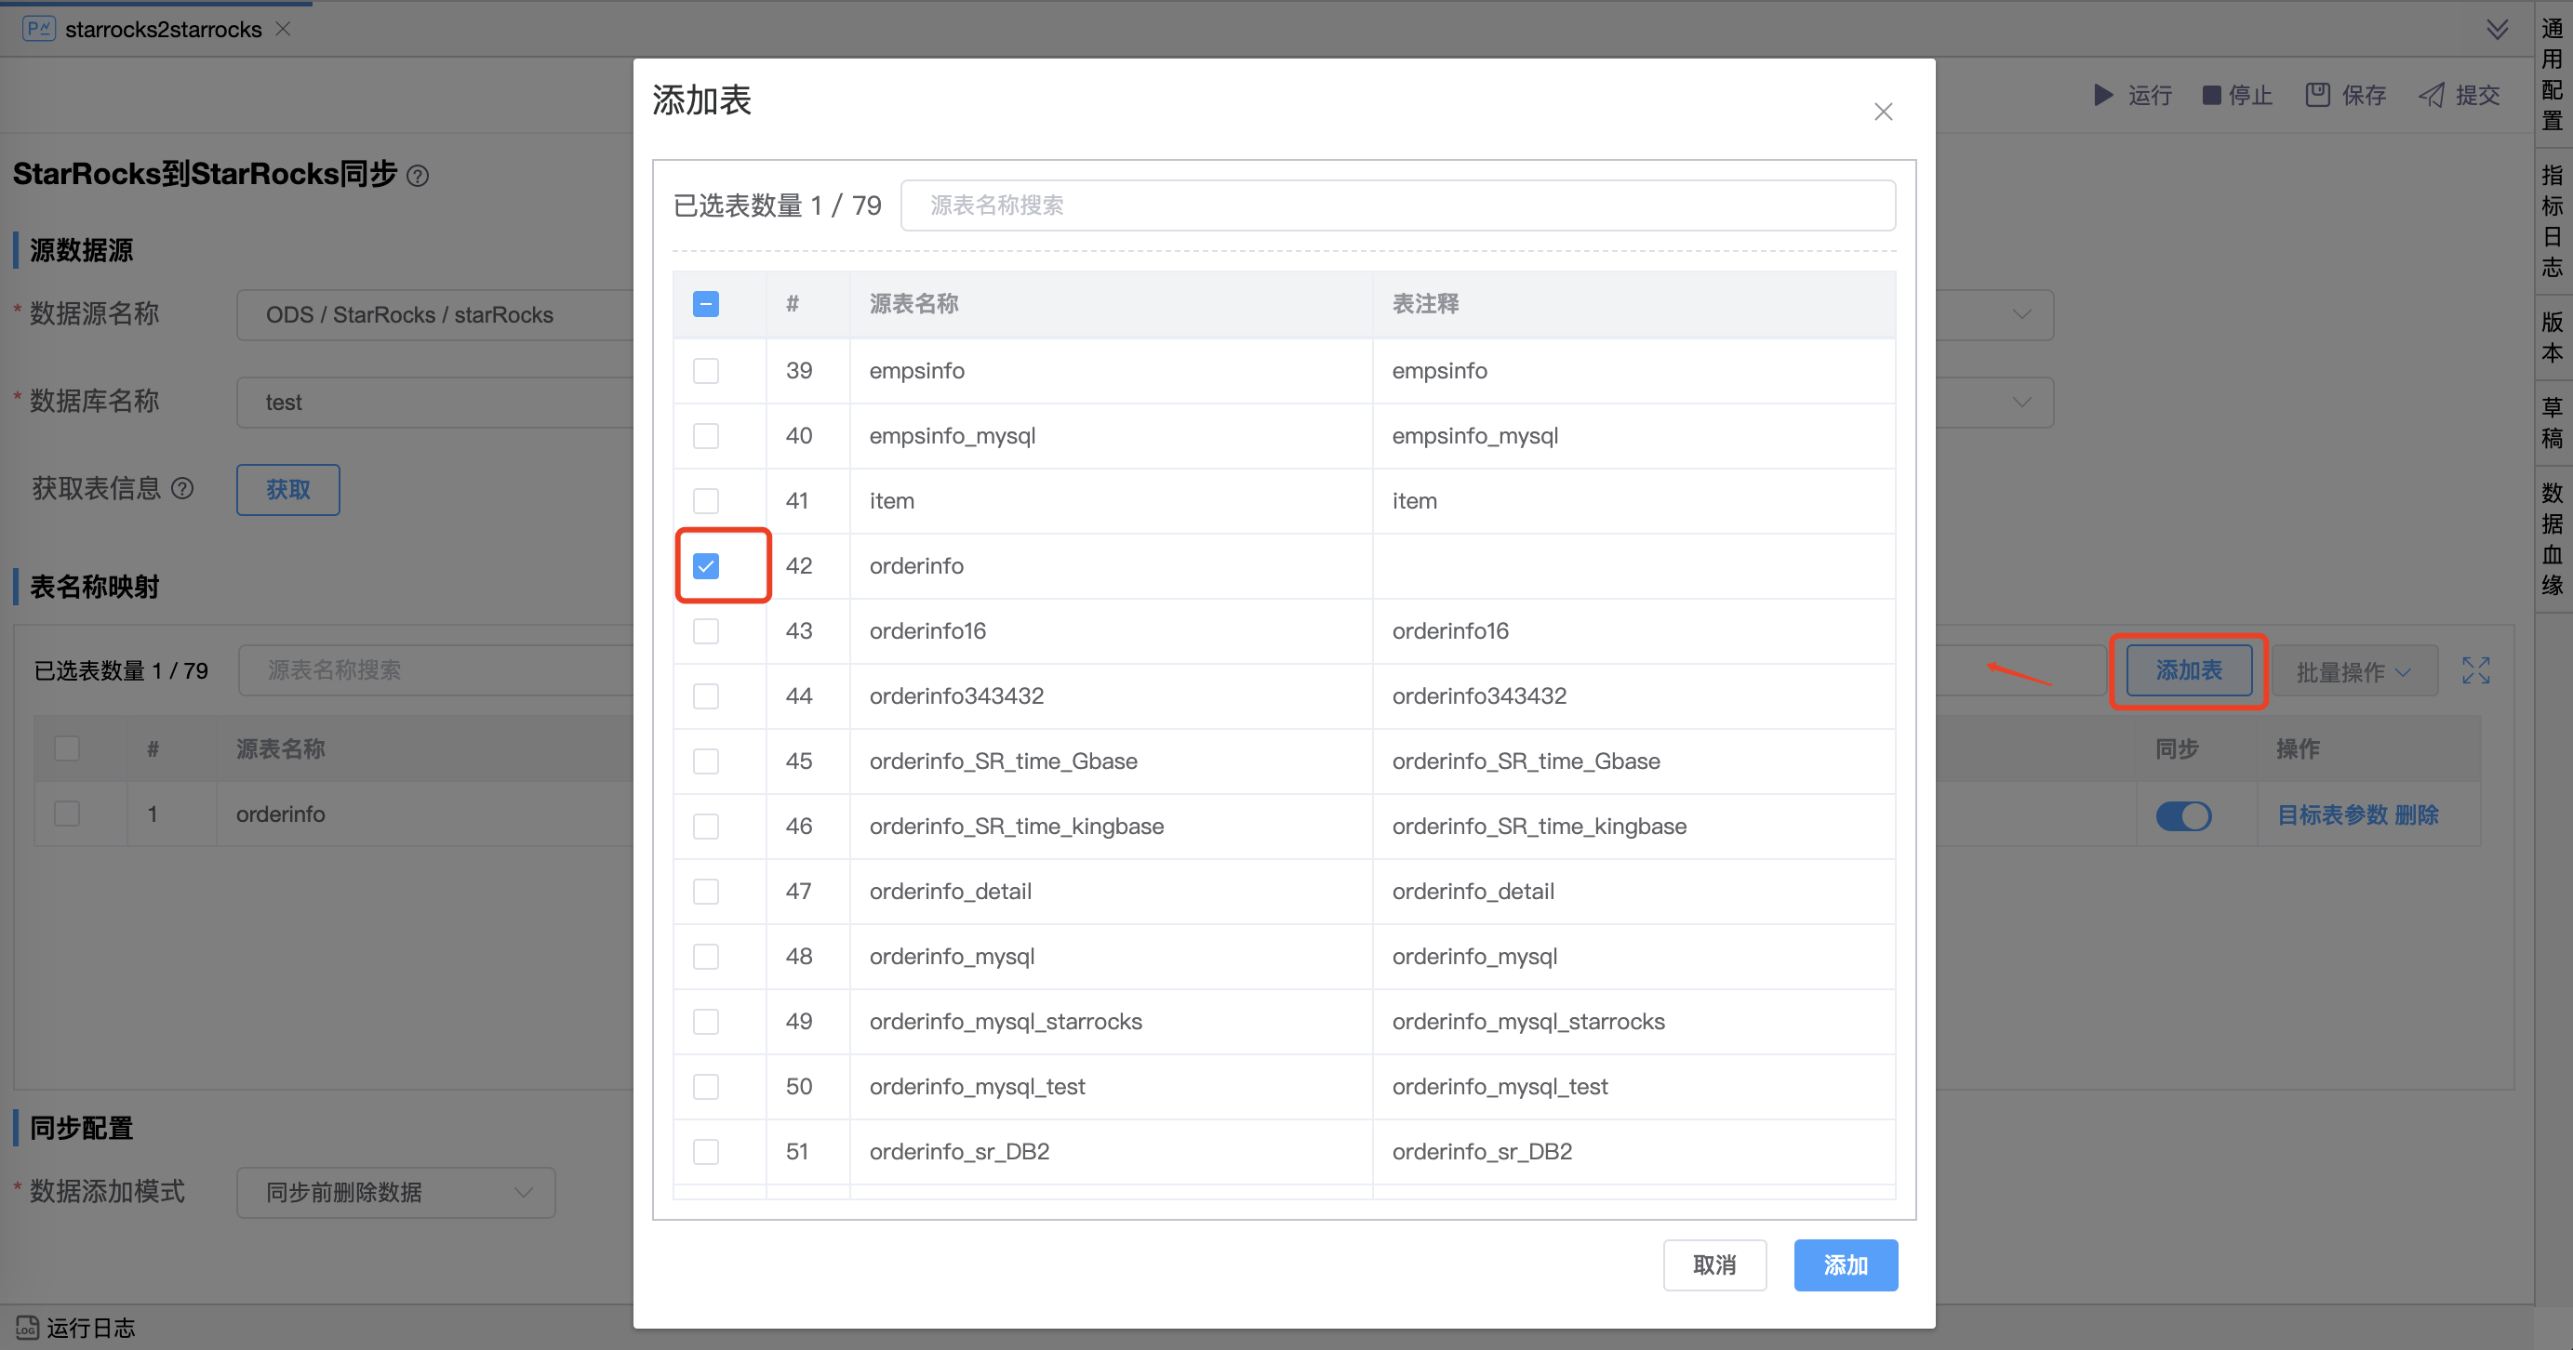Click the 源表名称搜索 field in dialog
The image size is (2573, 1350).
[x=1396, y=205]
